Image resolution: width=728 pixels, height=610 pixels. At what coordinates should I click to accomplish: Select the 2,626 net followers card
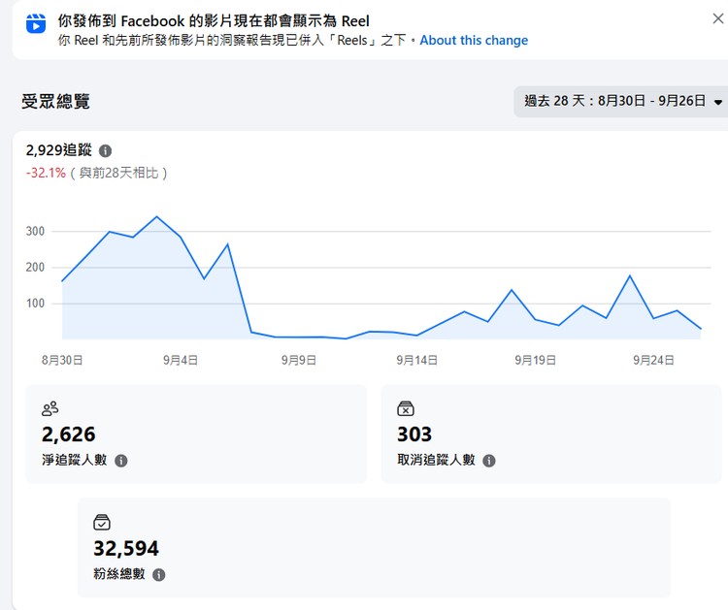[x=196, y=433]
